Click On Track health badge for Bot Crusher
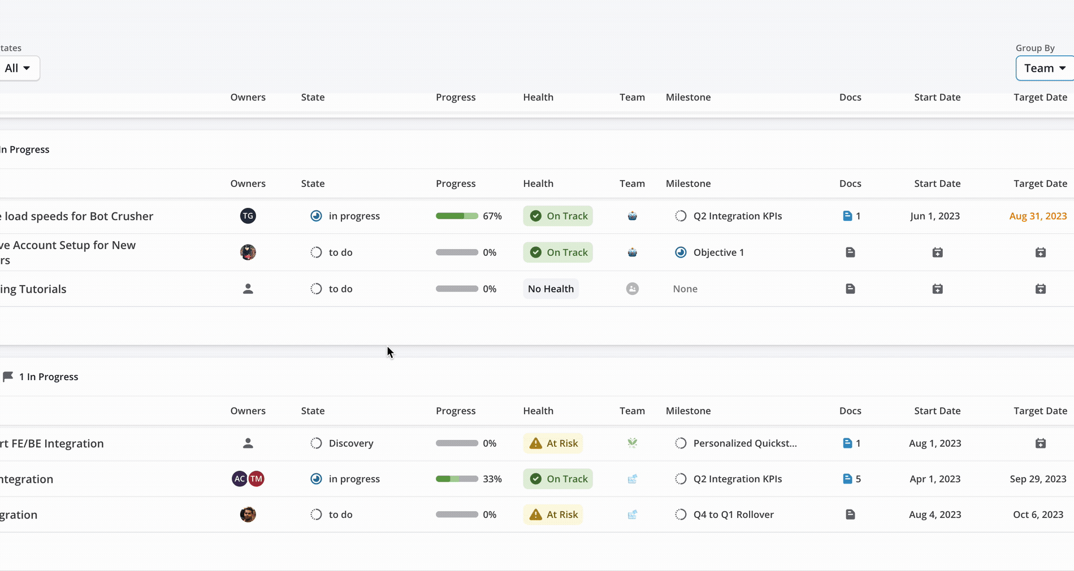The width and height of the screenshot is (1074, 571). (558, 216)
